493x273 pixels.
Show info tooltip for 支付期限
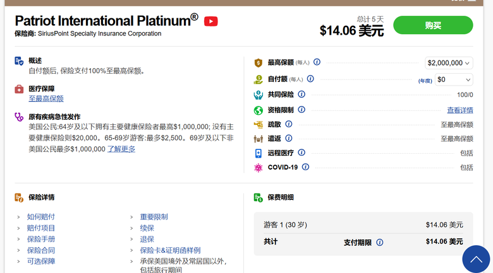[x=380, y=242]
